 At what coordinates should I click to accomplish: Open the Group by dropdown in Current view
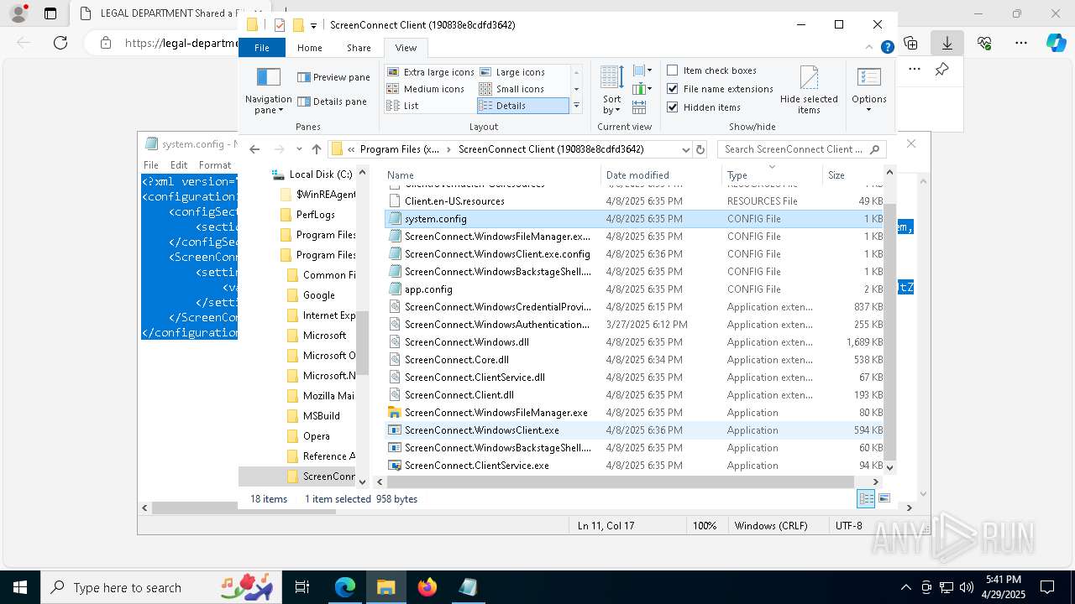pos(642,70)
